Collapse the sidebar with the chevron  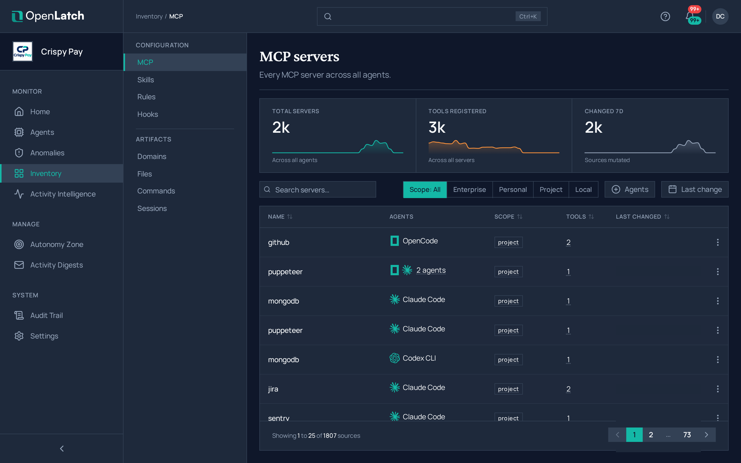pos(61,448)
